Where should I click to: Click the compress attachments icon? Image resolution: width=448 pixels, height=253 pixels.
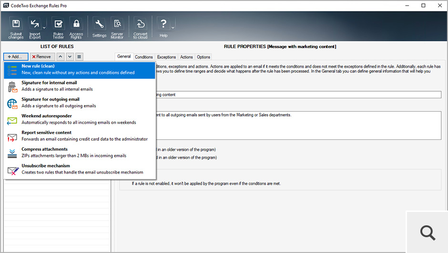(12, 154)
